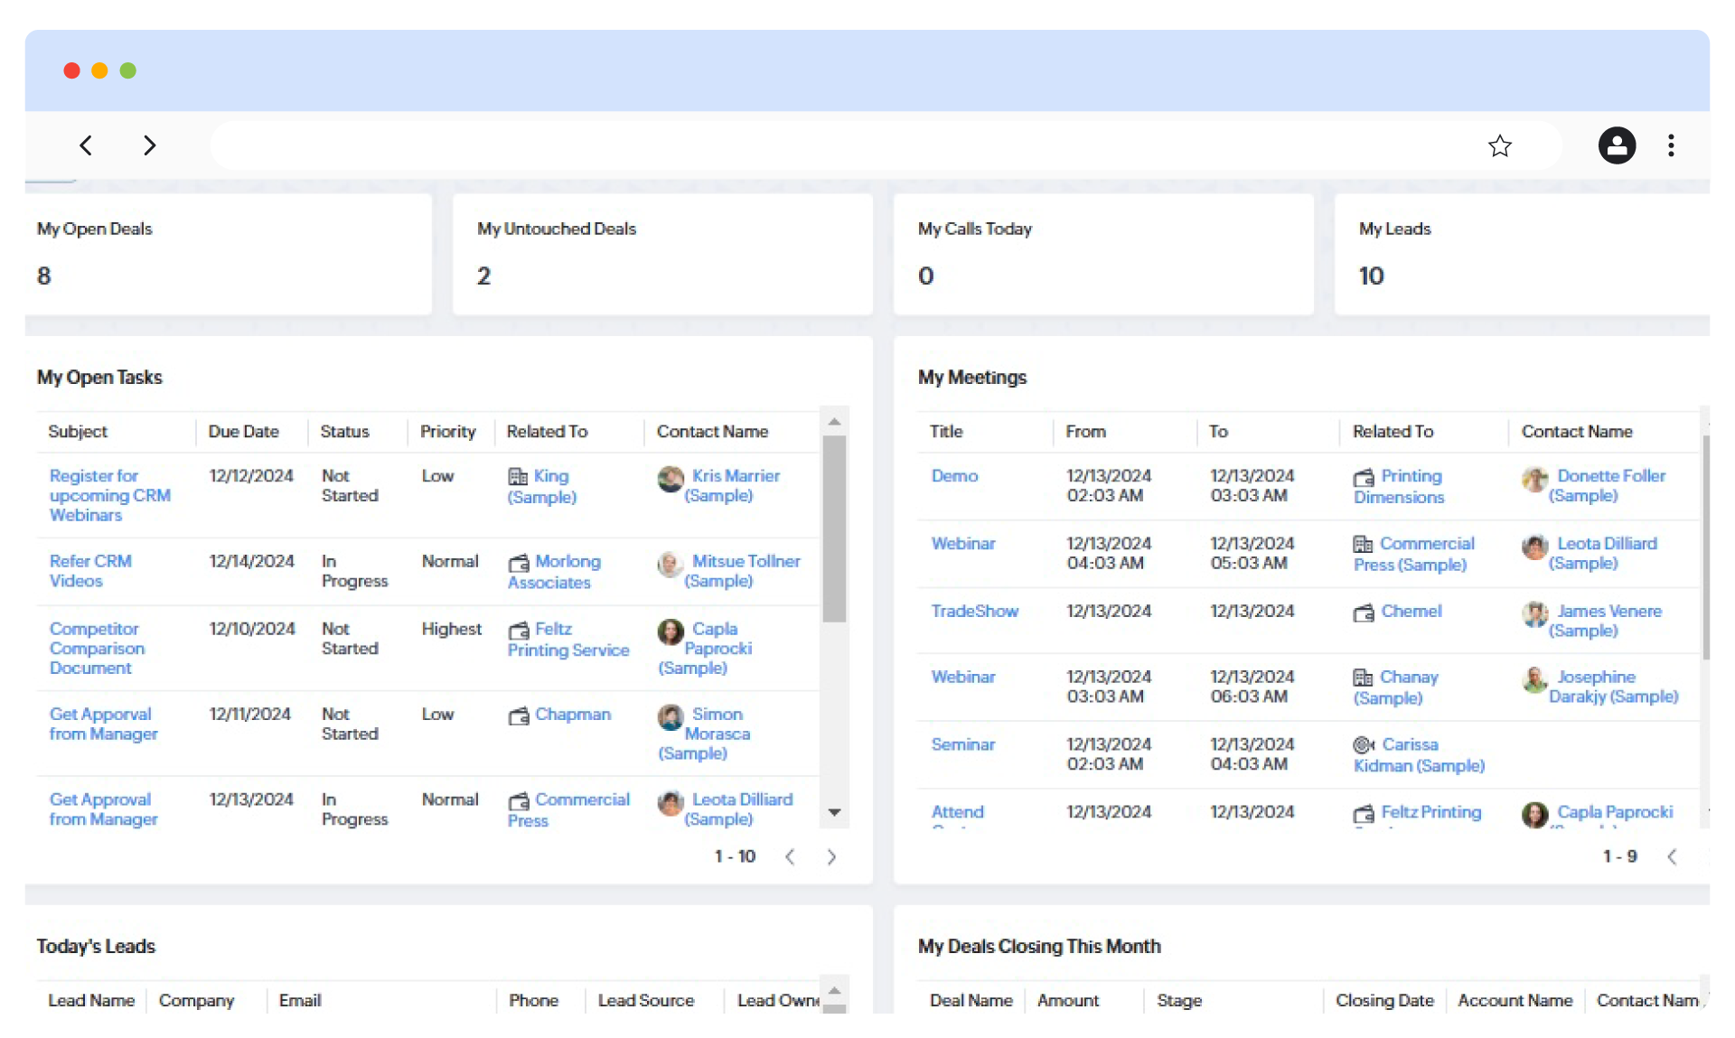Click the browser profile account icon
Screen dimensions: 1735x1038
point(1617,145)
